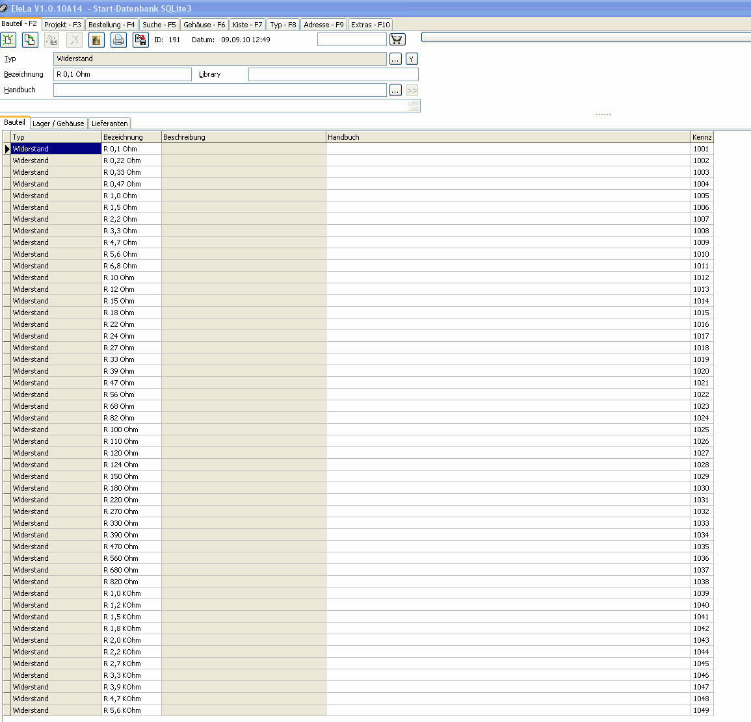Sort by the Kennz column header

702,137
